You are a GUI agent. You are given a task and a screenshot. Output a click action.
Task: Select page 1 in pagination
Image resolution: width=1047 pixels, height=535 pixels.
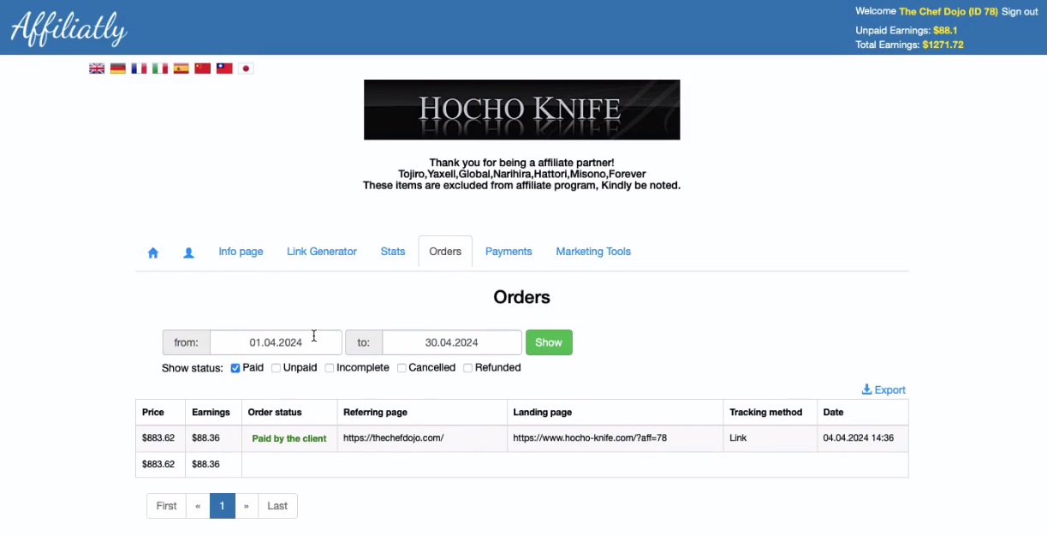tap(222, 506)
